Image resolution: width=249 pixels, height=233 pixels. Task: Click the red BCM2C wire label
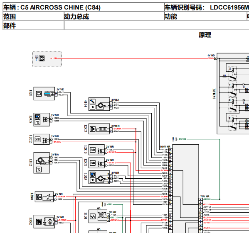pyautogui.click(x=57, y=142)
